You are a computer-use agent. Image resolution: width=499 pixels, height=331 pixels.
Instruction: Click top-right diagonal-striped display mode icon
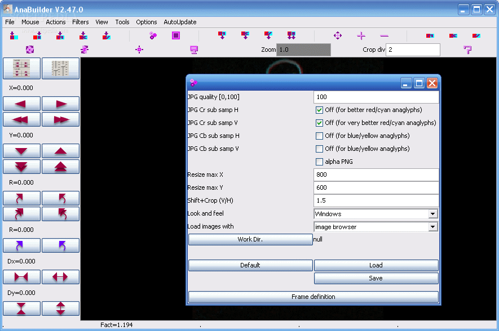476,35
